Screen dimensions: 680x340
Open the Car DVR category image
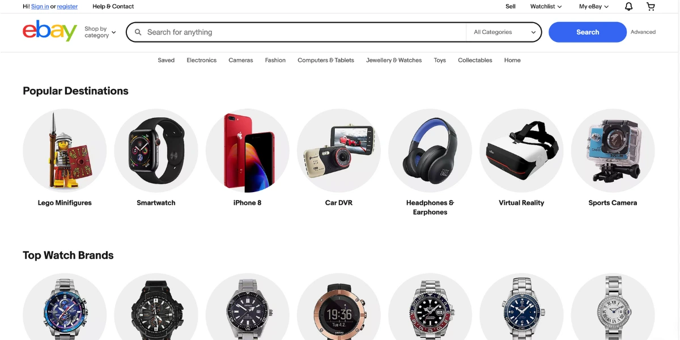click(339, 151)
